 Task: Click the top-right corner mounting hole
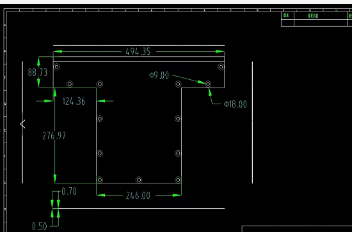click(x=221, y=67)
